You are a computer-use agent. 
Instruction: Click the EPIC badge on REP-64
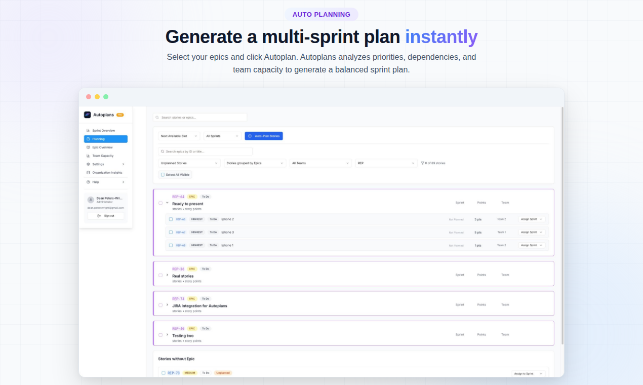pos(192,197)
